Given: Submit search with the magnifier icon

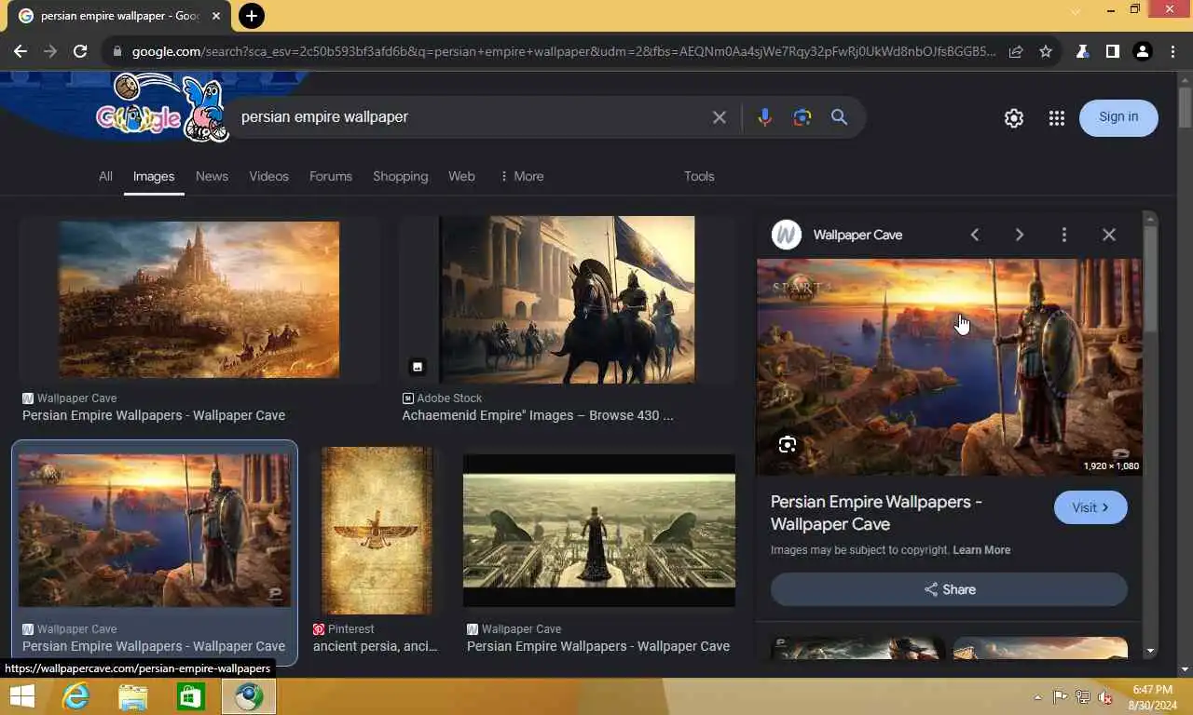Looking at the screenshot, I should pos(840,117).
